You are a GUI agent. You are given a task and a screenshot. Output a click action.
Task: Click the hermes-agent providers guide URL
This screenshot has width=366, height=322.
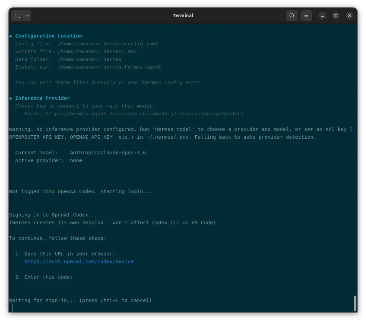coord(144,114)
